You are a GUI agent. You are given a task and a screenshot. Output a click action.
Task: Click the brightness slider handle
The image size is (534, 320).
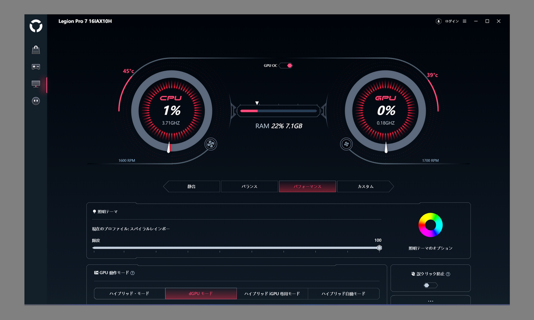pyautogui.click(x=379, y=248)
